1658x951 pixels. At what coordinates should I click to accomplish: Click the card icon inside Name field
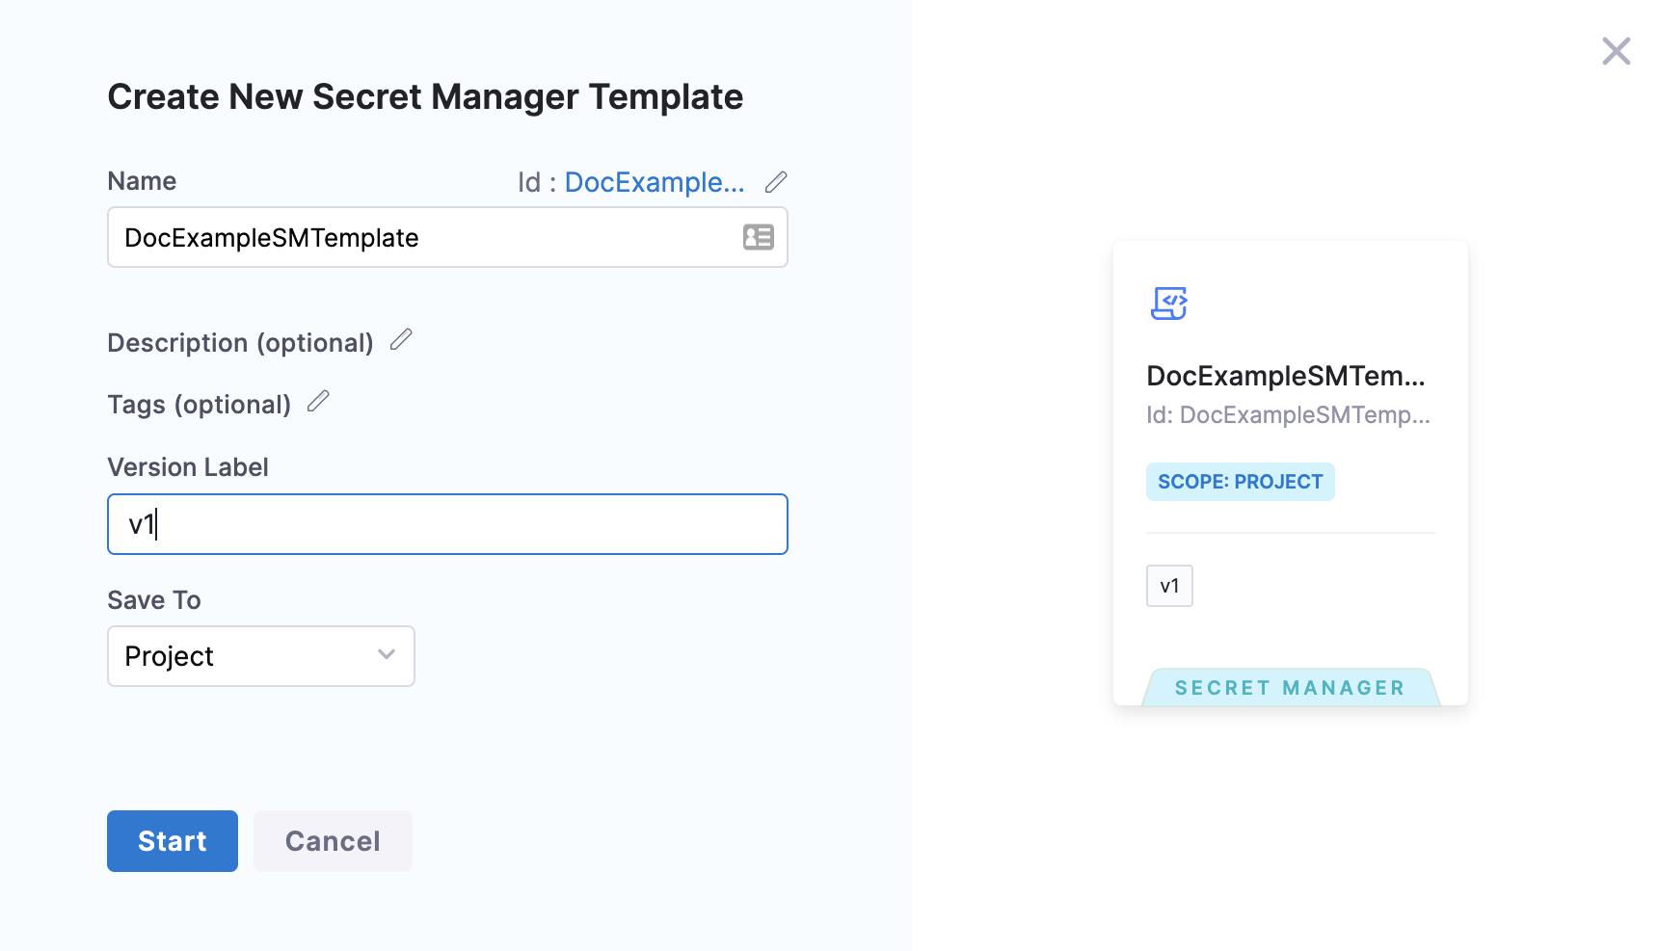759,237
